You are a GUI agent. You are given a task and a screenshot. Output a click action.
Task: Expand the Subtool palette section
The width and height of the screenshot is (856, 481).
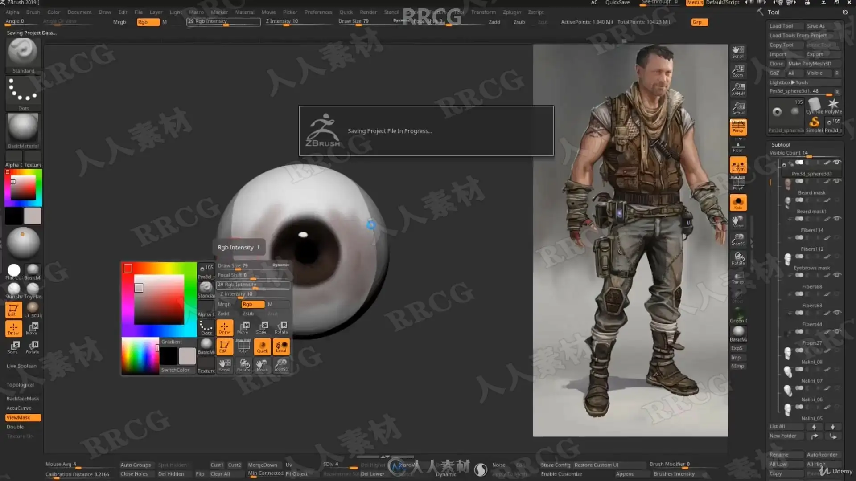coord(781,145)
